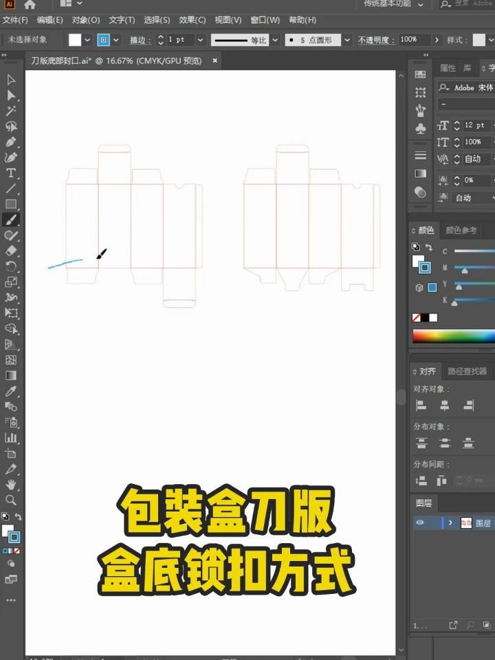
Task: Adjust the K black slider handle
Action: click(x=454, y=302)
